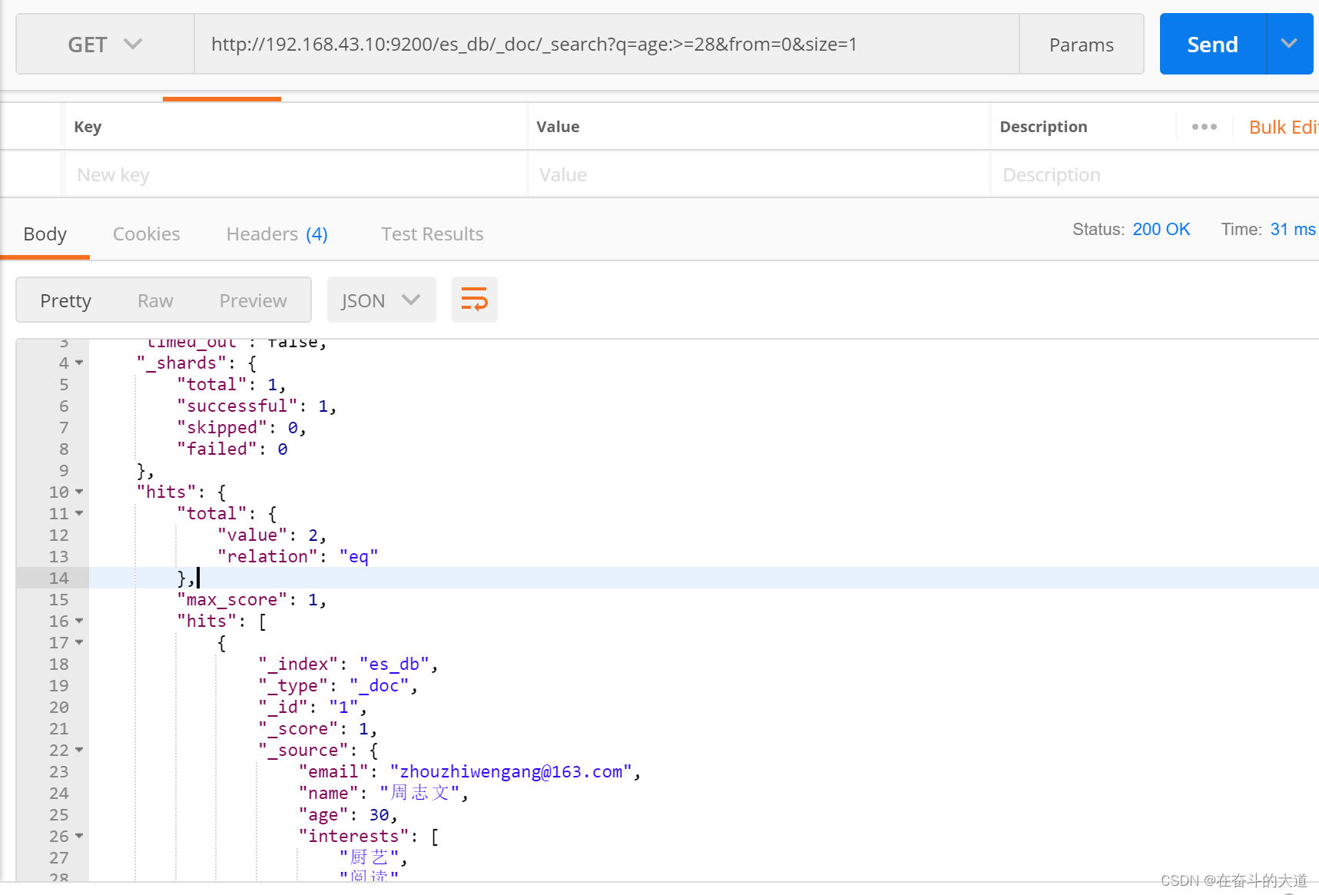Click line number 14 in gutter
1319x895 pixels.
click(x=58, y=578)
